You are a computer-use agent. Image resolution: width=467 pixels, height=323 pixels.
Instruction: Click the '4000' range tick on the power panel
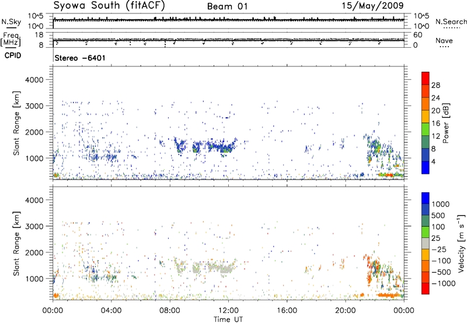[x=34, y=80]
